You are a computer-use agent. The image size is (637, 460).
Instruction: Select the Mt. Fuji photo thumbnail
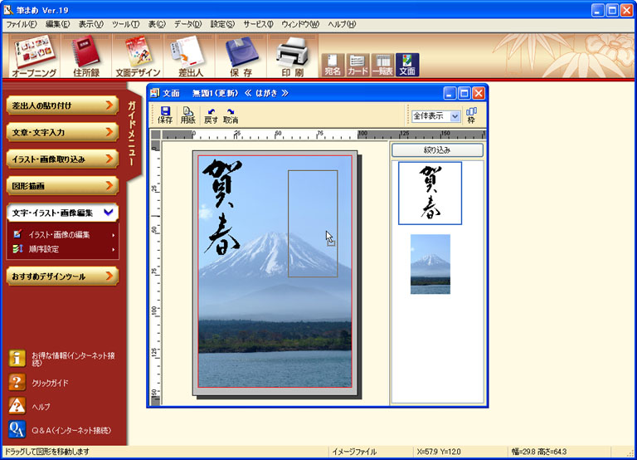click(430, 264)
